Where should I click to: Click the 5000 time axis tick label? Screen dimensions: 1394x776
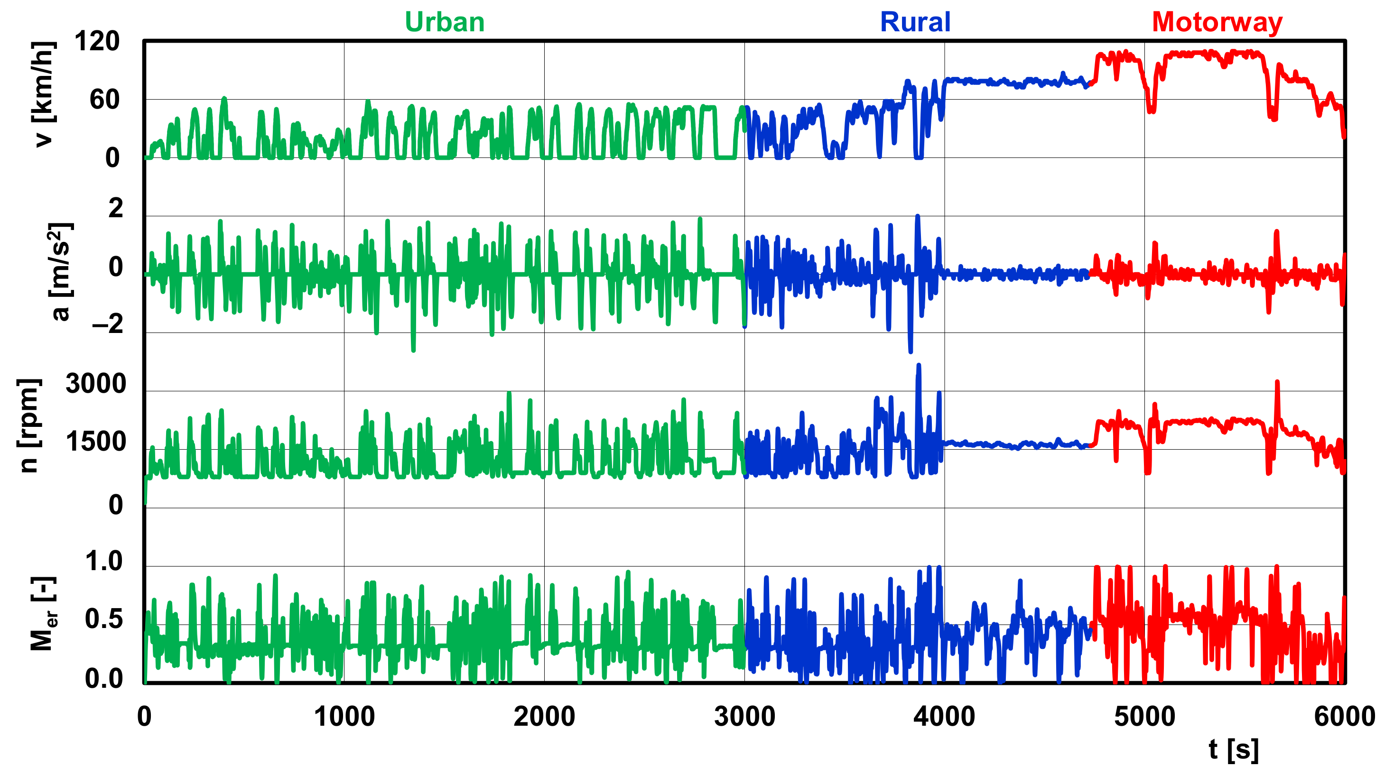coord(1144,717)
